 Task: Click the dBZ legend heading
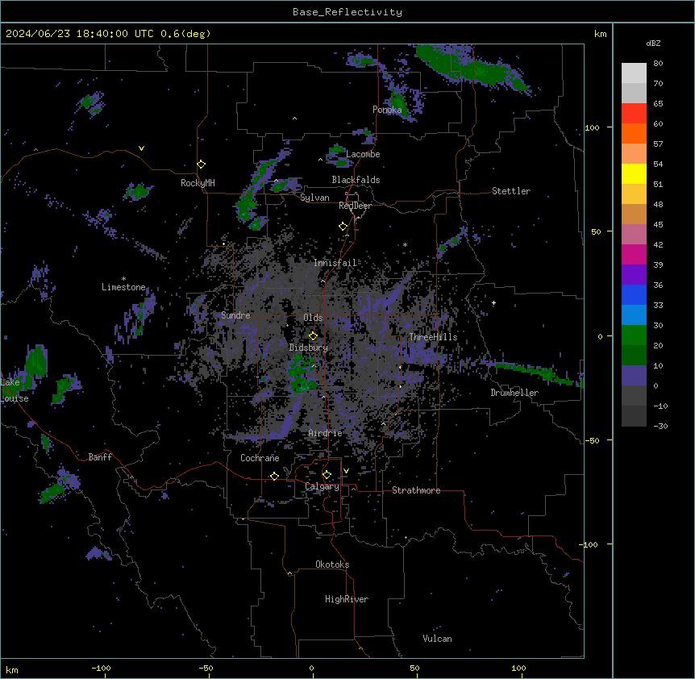coord(653,43)
